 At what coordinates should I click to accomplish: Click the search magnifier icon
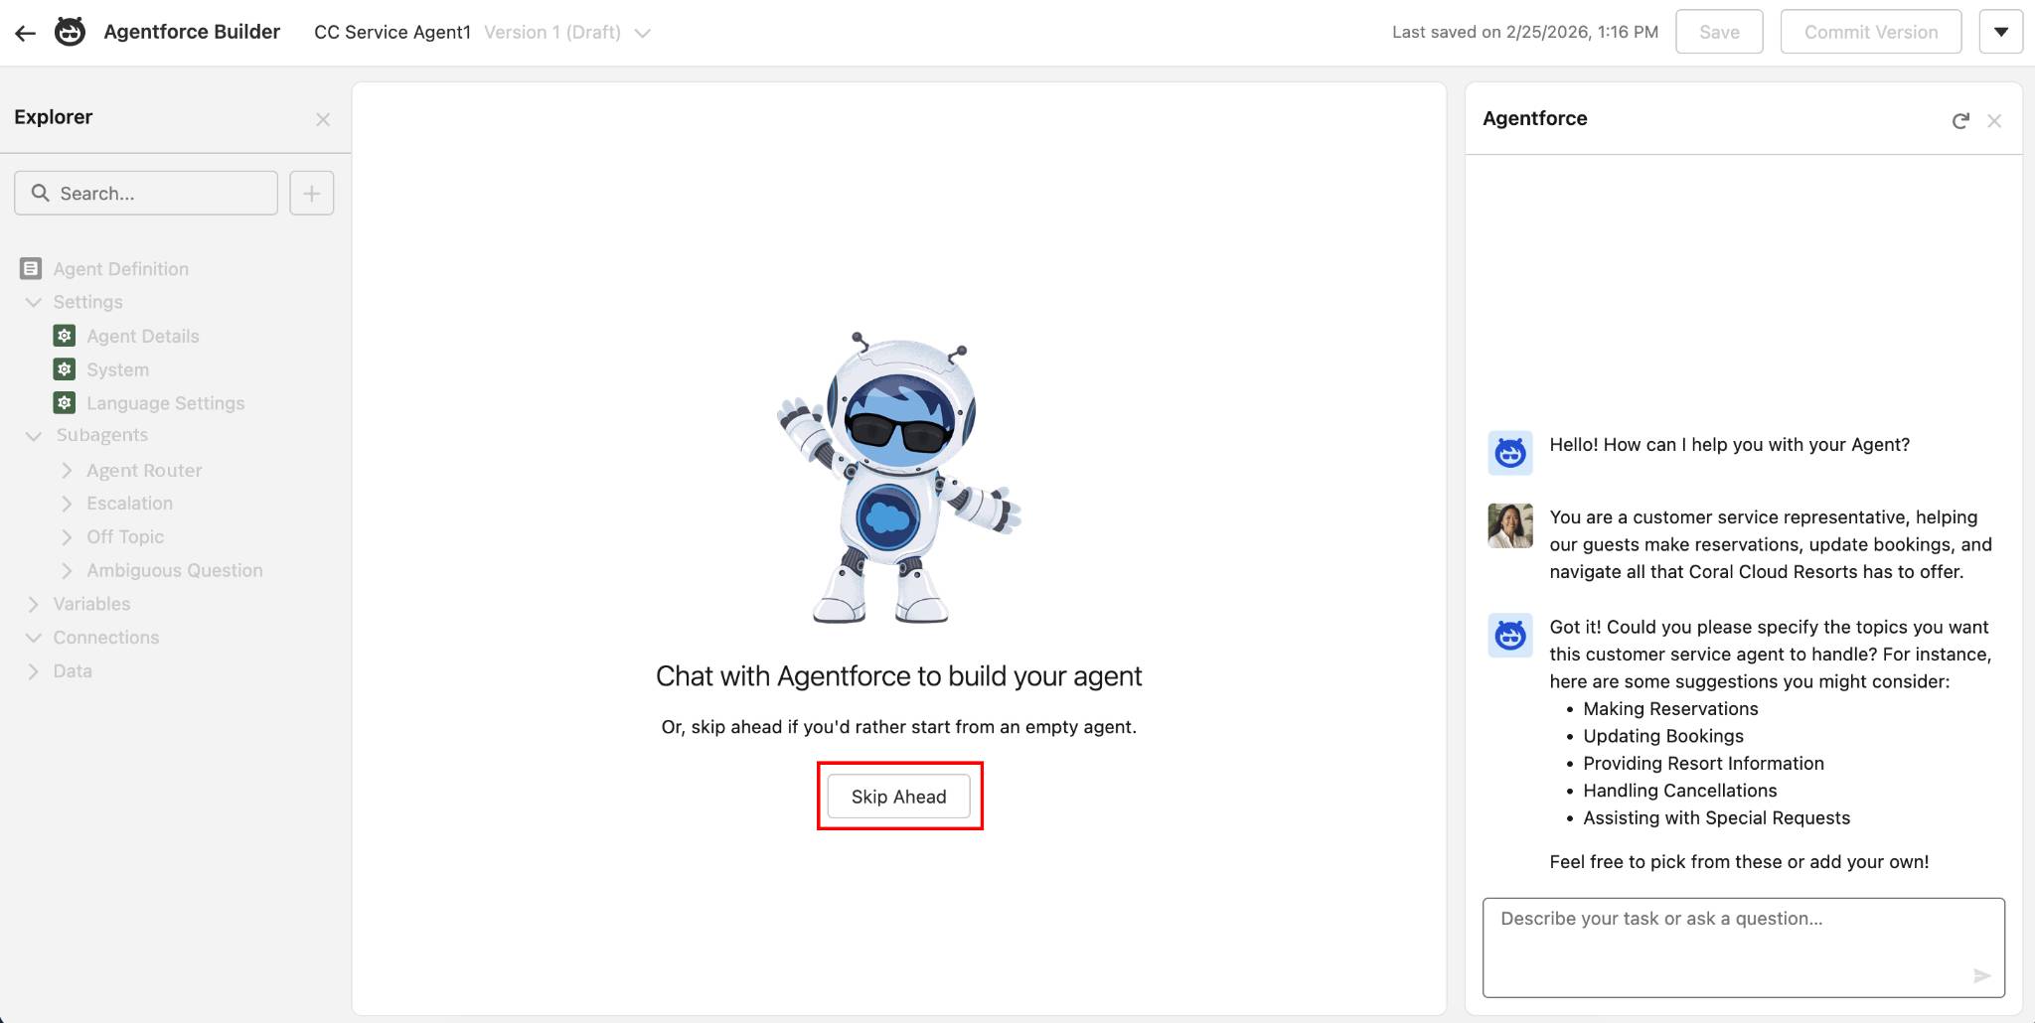tap(40, 193)
